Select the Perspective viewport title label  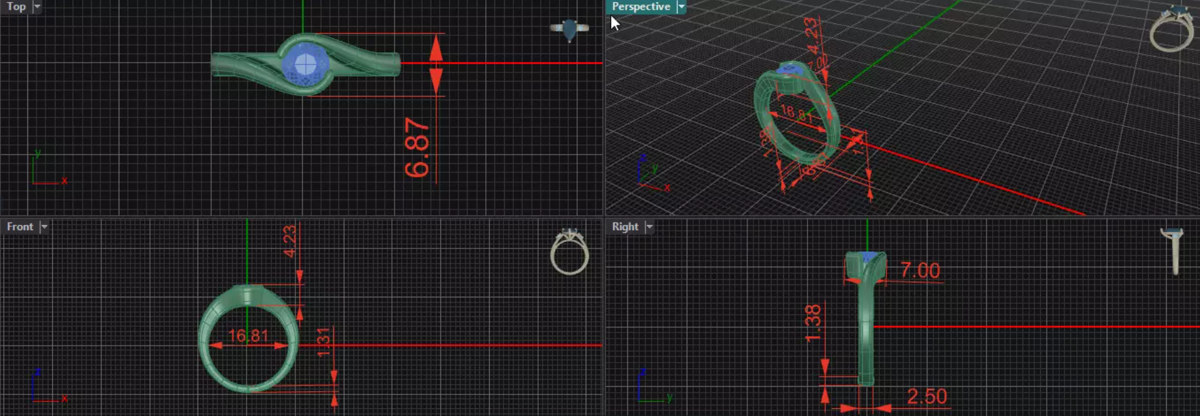click(641, 7)
